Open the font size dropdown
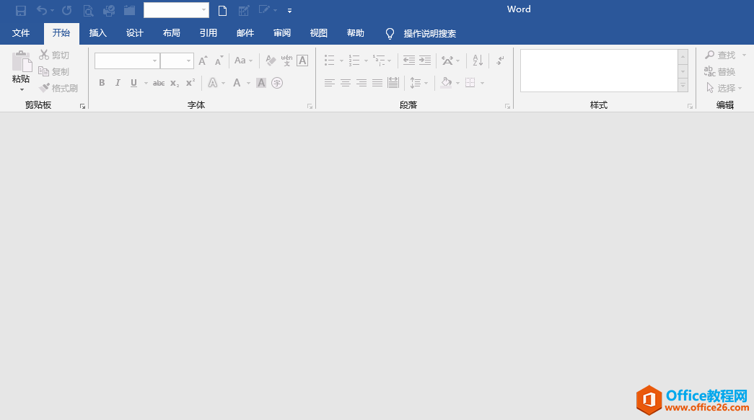 [188, 61]
